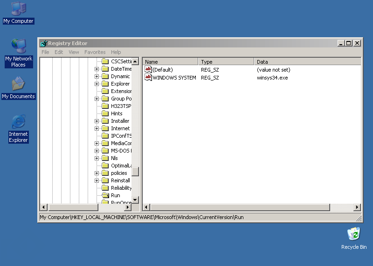373x266 pixels.
Task: Click the Hints folder icon
Action: 105,113
